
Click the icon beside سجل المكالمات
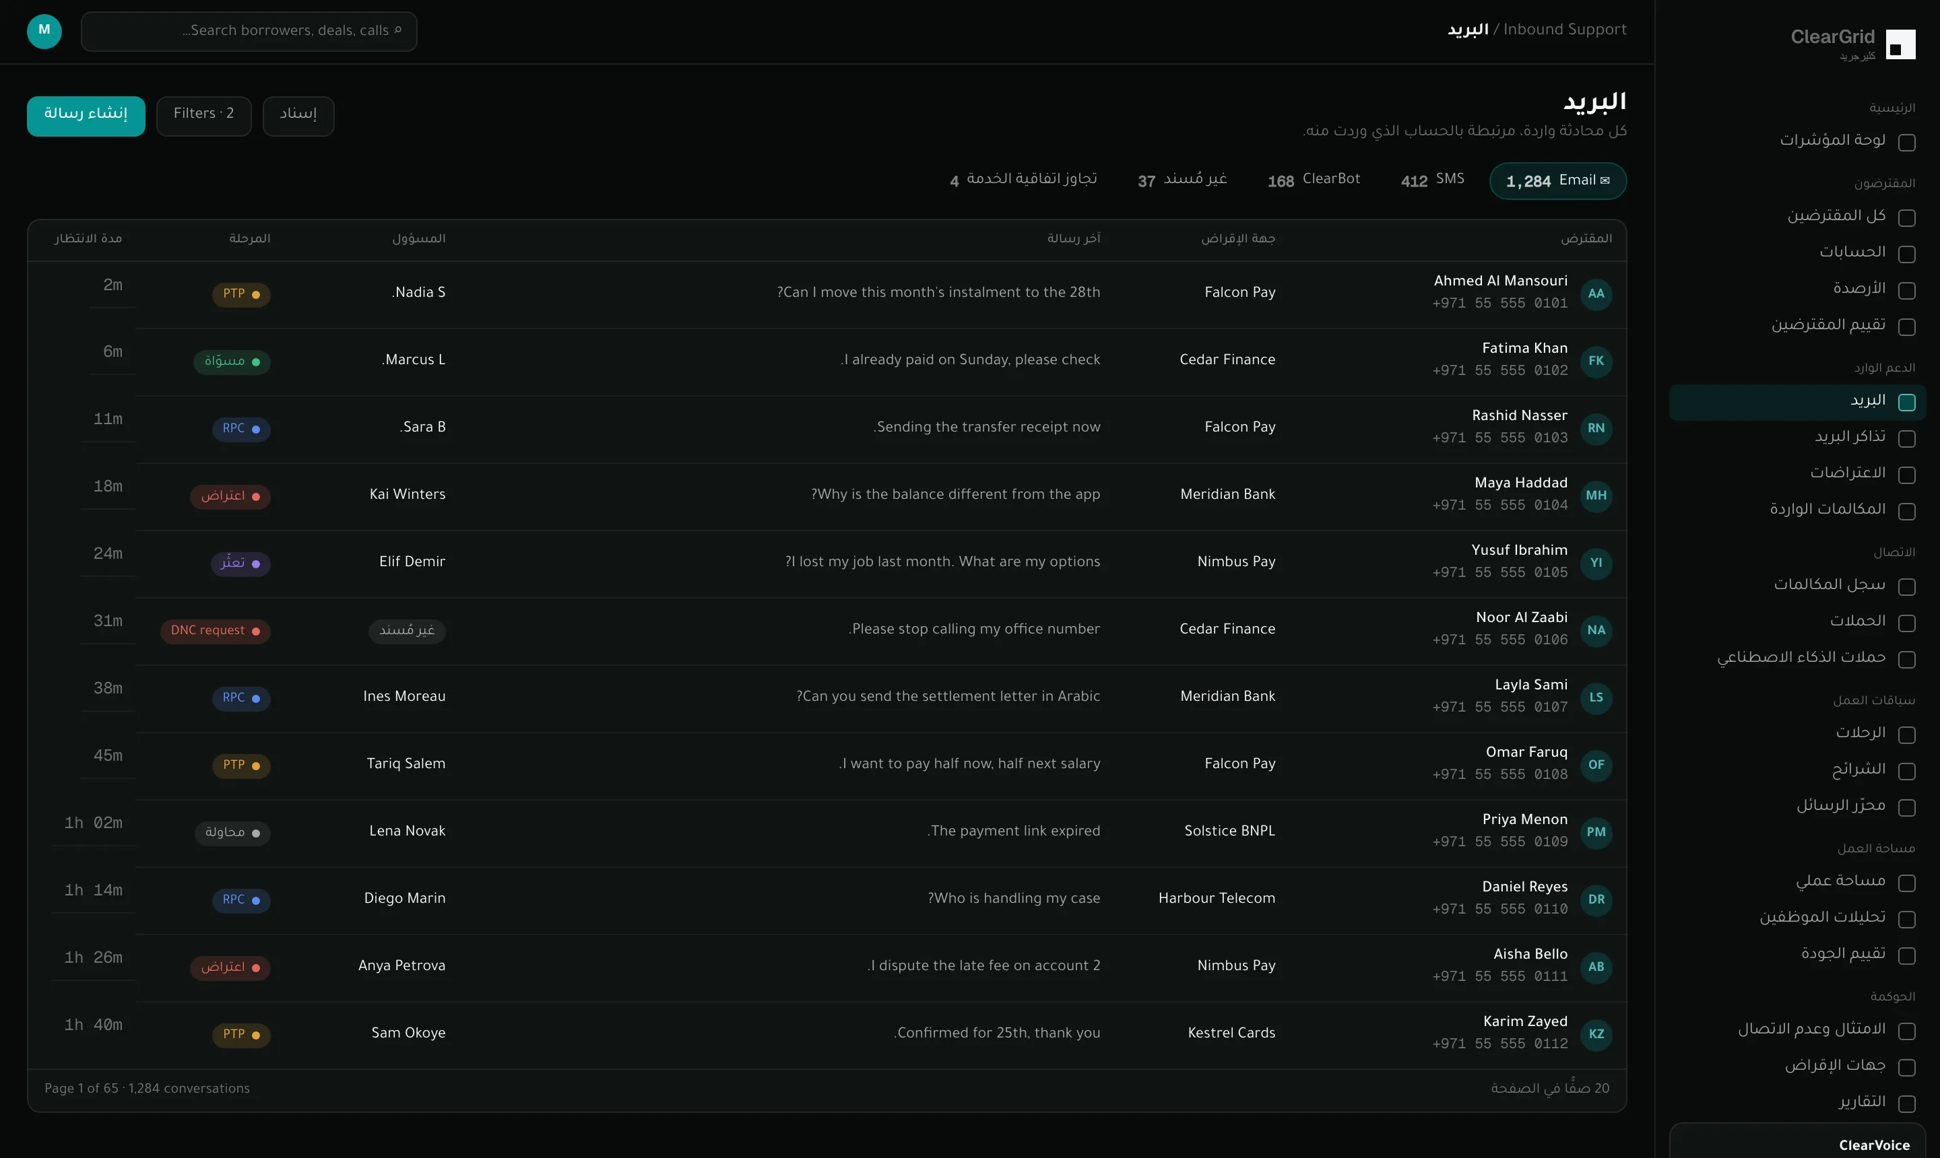(1906, 587)
